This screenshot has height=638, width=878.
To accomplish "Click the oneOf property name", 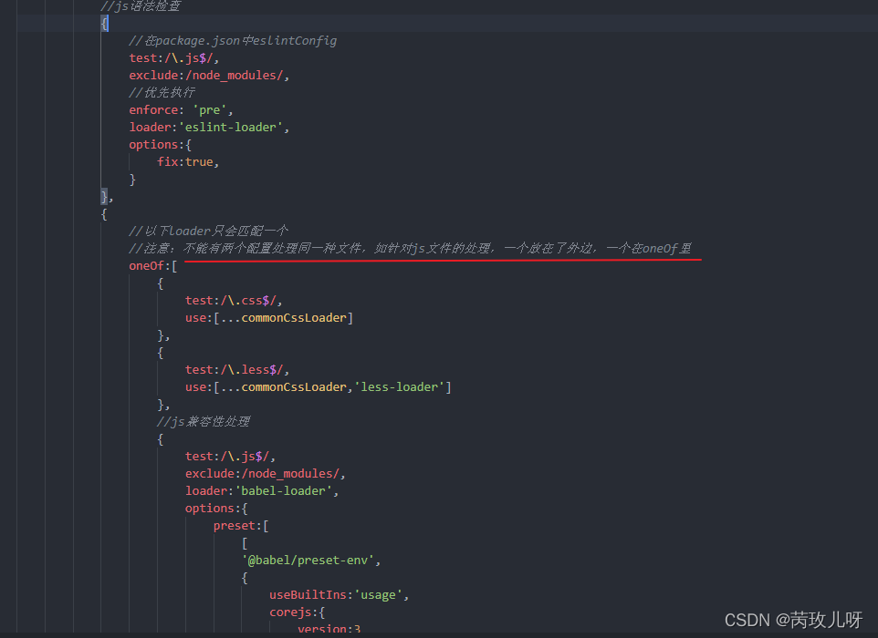I will click(147, 265).
